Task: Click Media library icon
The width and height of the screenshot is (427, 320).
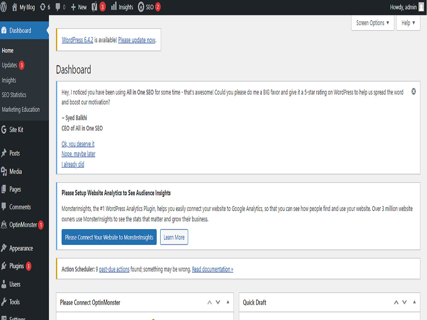Action: [4, 171]
